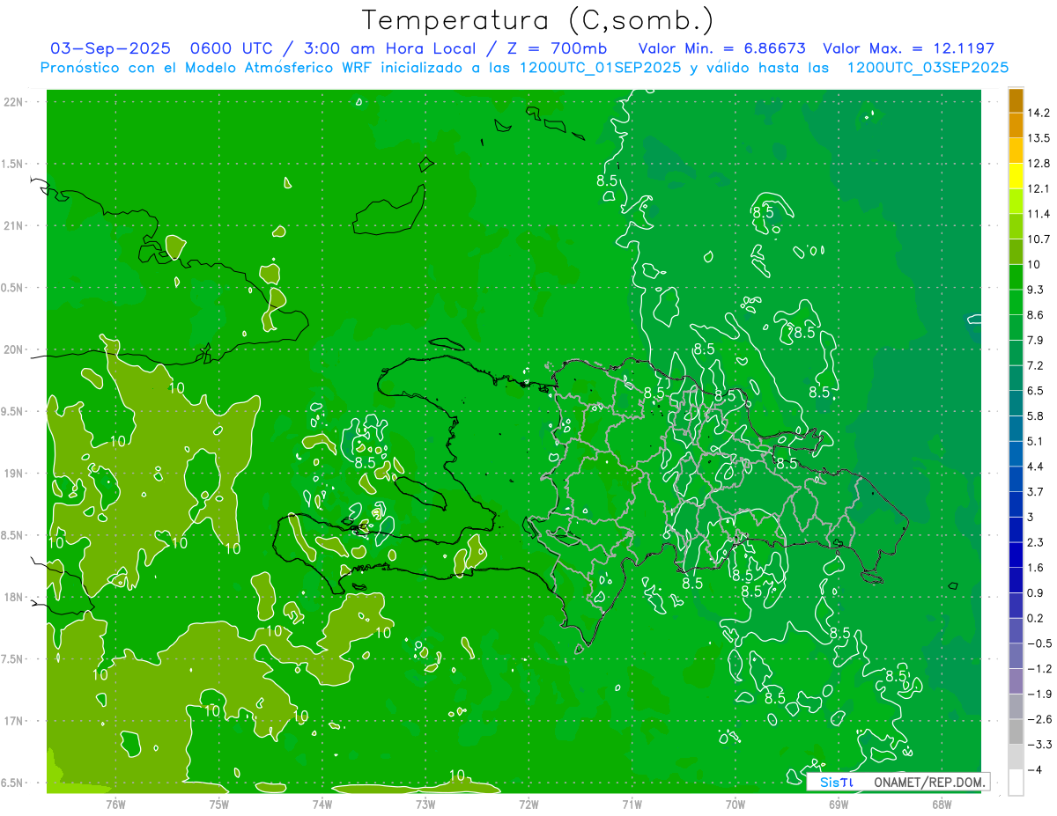Click the lime legend swatch between 11.4 and 12.1
1057x816 pixels.
(x=1016, y=202)
